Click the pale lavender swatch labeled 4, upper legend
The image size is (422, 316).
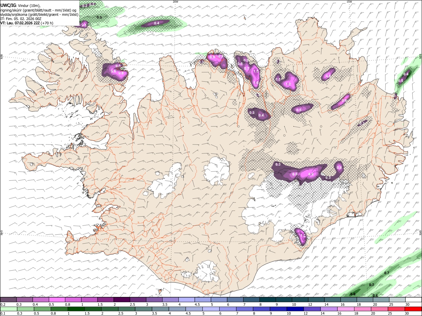click(x=186, y=300)
